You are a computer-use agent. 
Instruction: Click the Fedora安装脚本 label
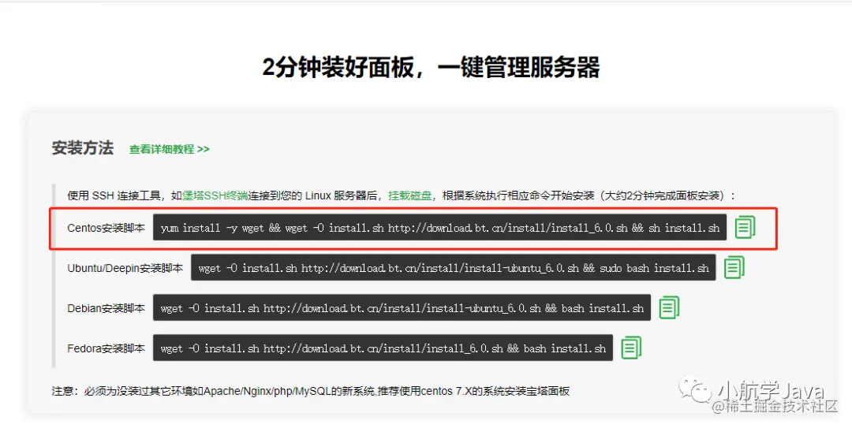tap(106, 348)
